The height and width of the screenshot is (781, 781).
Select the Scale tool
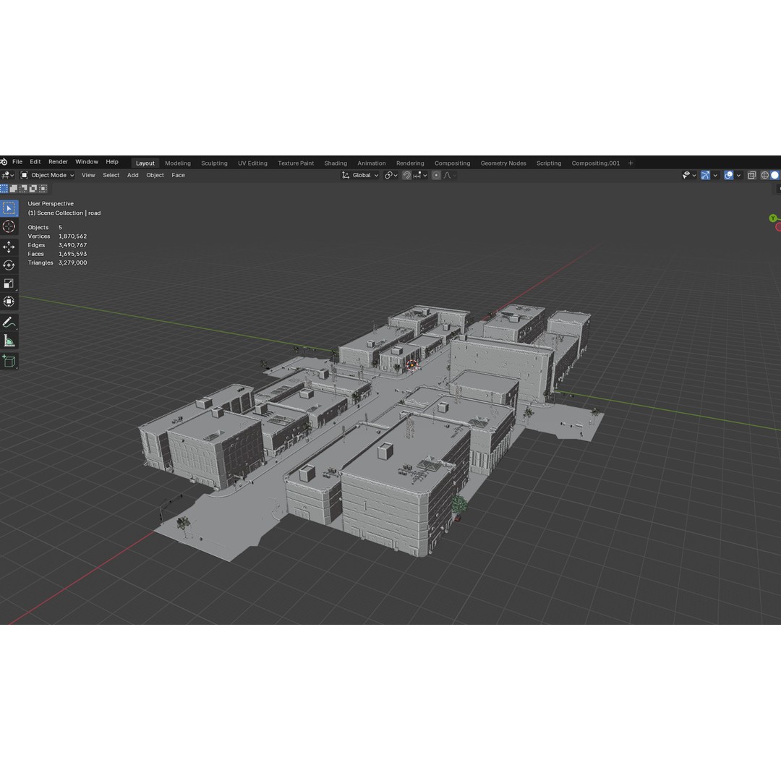9,283
